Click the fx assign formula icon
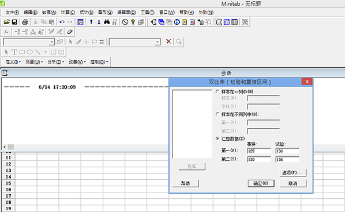The image size is (345, 212). coord(6,32)
